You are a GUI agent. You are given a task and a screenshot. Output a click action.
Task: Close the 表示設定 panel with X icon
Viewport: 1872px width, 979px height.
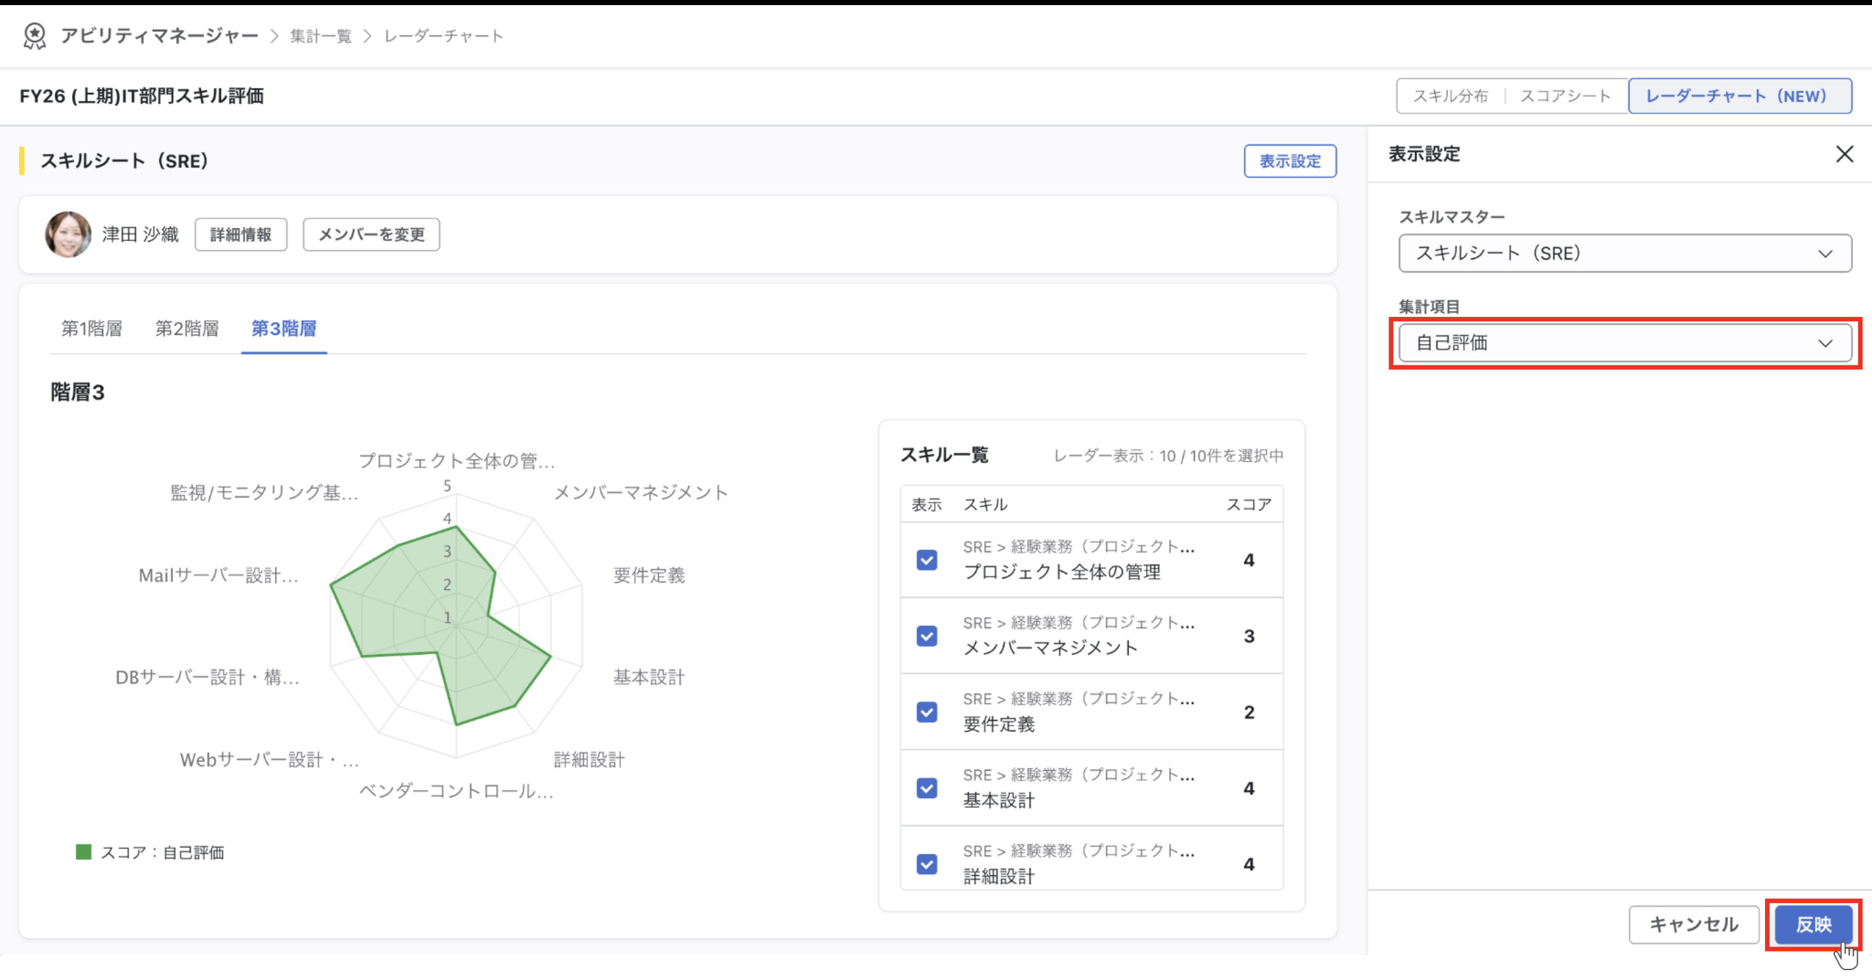[1843, 154]
